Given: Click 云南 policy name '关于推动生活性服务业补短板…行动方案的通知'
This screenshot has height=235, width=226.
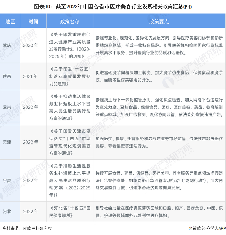Looking at the screenshot, I should tap(70, 107).
